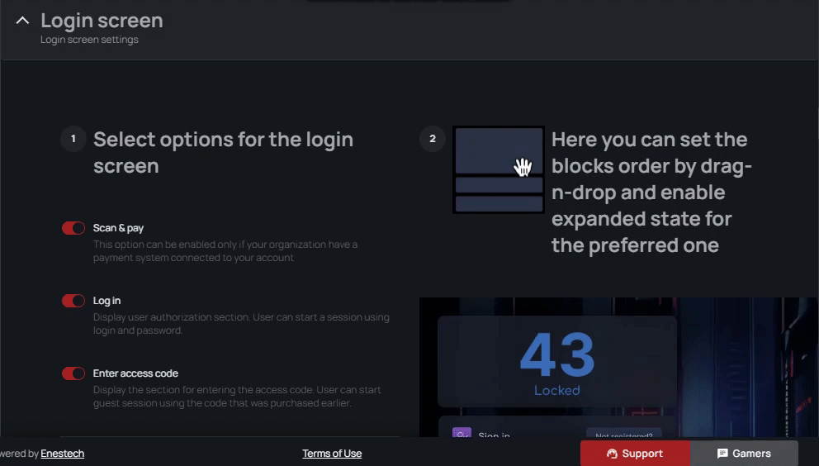Click the step 1 number badge
819x466 pixels.
tap(73, 139)
